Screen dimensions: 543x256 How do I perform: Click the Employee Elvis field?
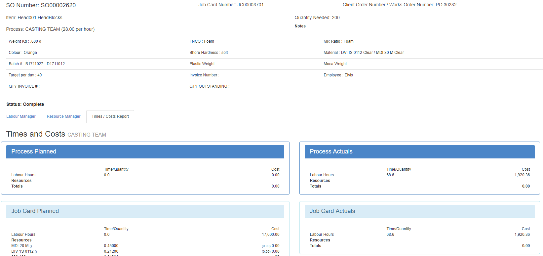click(338, 75)
